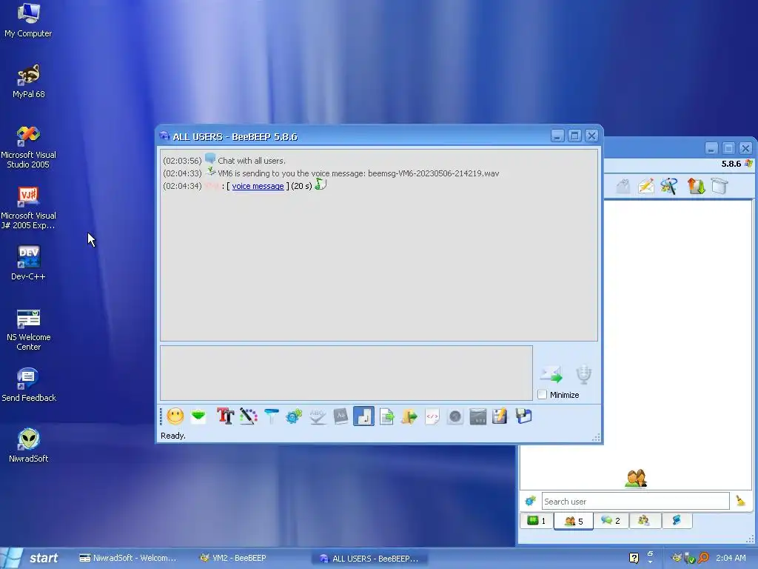
Task: Switch to the users tab showing 5
Action: point(574,521)
